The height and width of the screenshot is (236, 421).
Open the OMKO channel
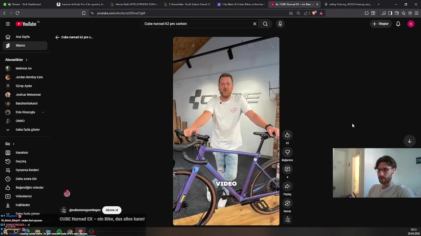[25, 121]
